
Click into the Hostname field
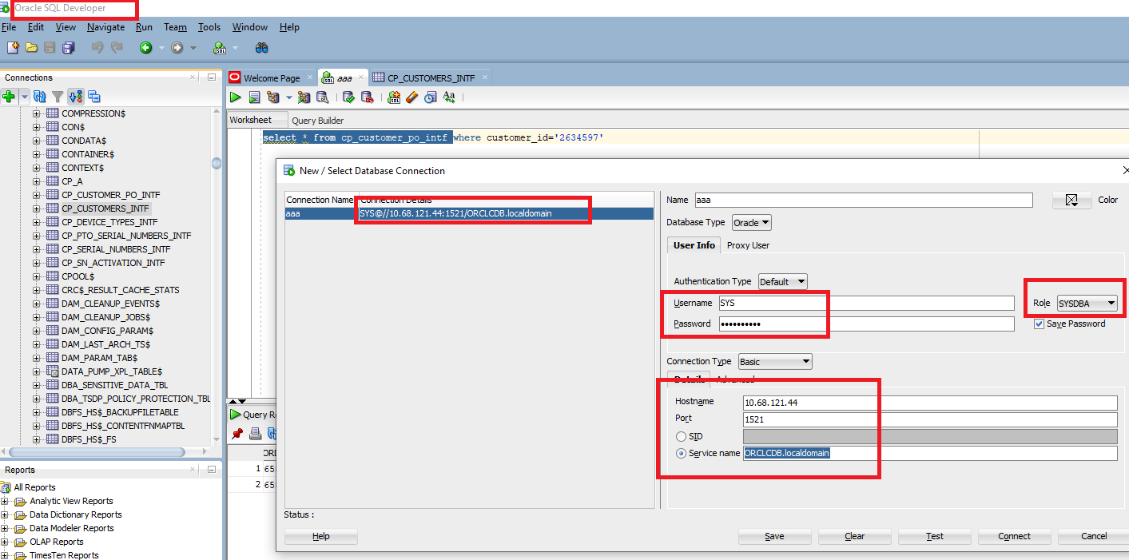click(929, 403)
